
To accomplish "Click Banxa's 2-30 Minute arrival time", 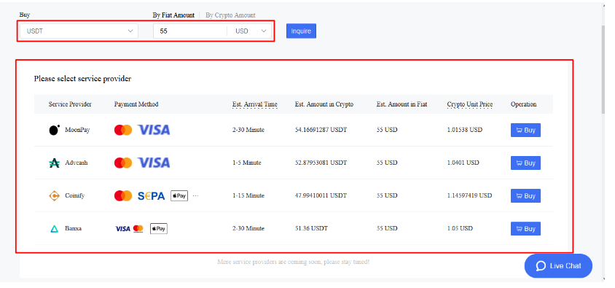I will (248, 228).
